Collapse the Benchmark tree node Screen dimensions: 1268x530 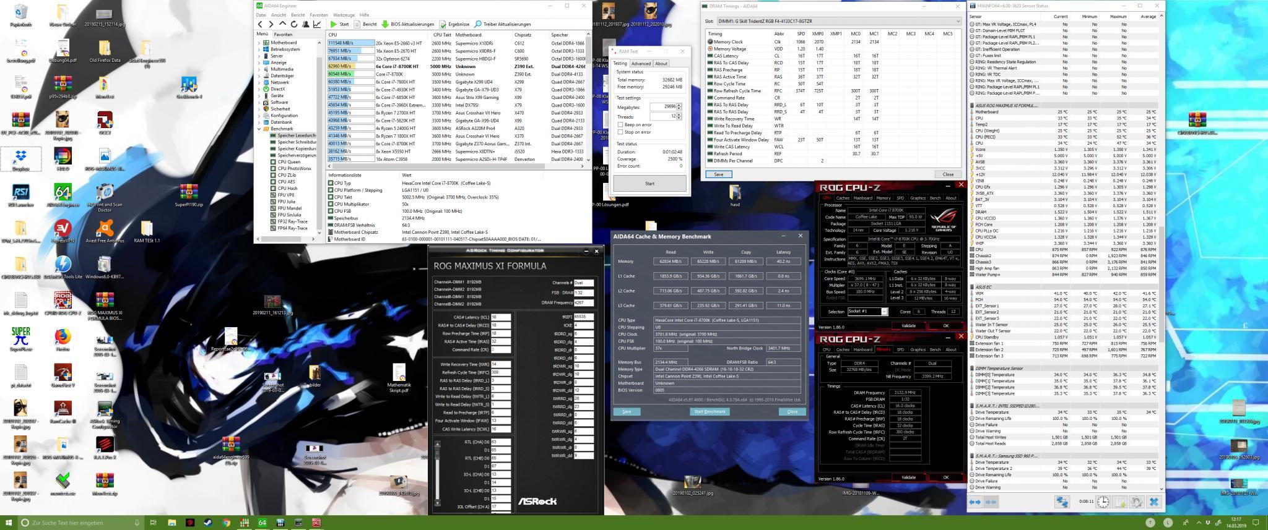[x=259, y=129]
